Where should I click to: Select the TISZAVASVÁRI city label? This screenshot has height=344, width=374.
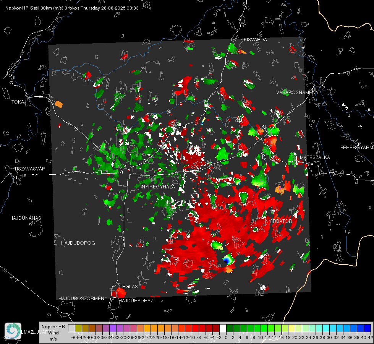(x=30, y=169)
